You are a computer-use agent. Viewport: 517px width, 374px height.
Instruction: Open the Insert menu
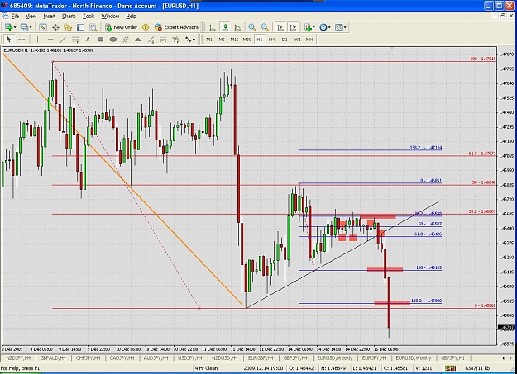pos(49,17)
